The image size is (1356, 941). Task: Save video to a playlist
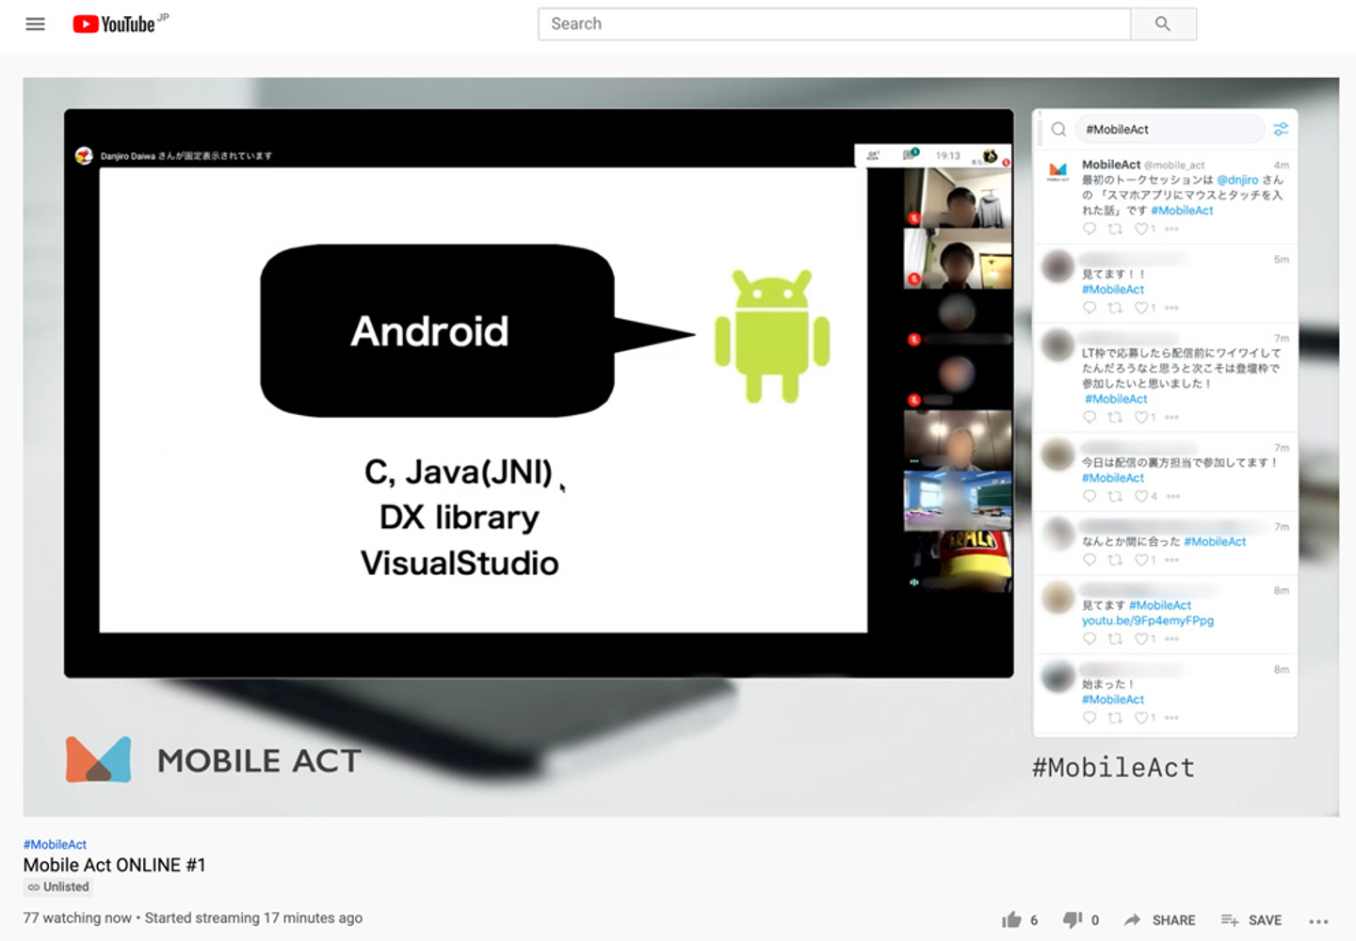1251,919
